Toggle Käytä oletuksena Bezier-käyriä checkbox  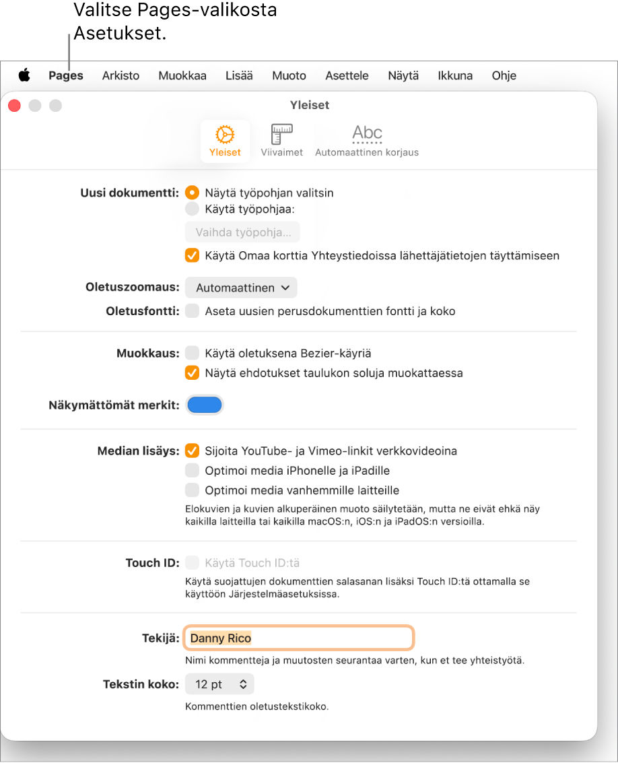[x=193, y=353]
